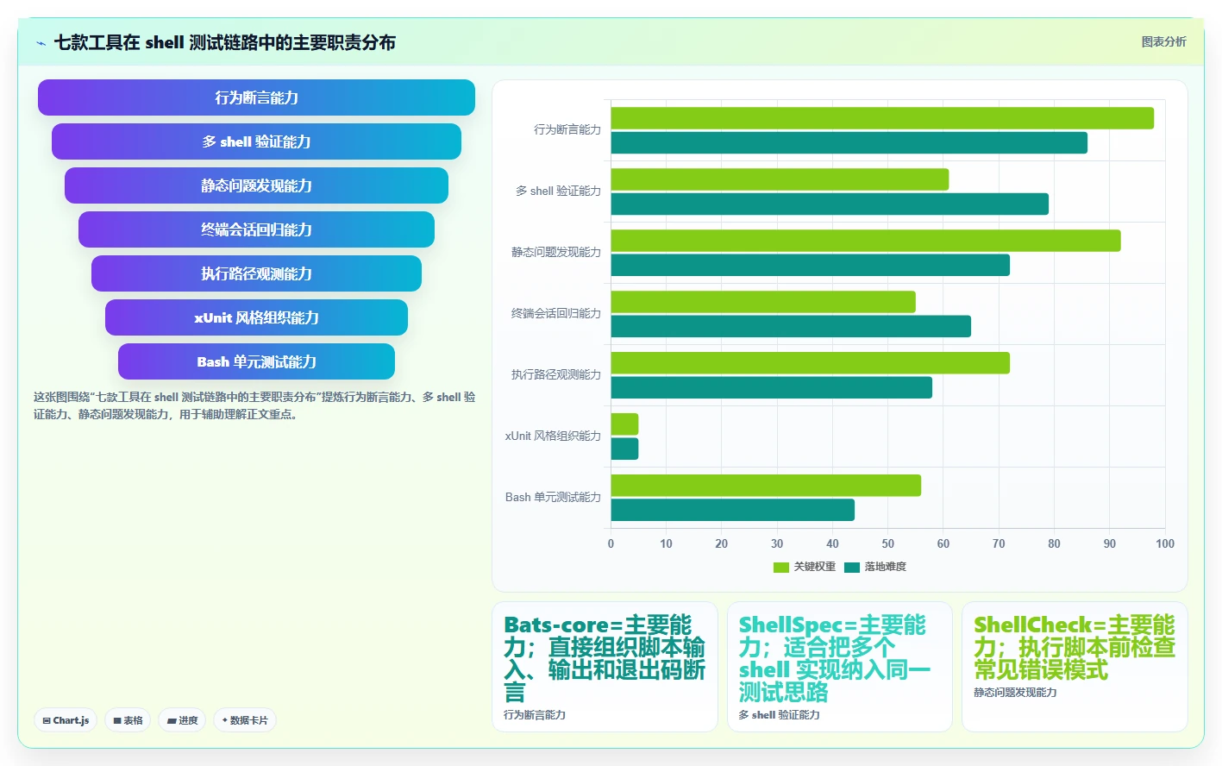Select the 行为断言能力 funnel bar

(x=256, y=97)
